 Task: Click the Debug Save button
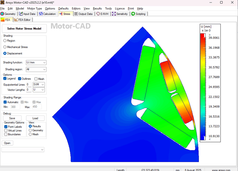[x=12, y=118]
